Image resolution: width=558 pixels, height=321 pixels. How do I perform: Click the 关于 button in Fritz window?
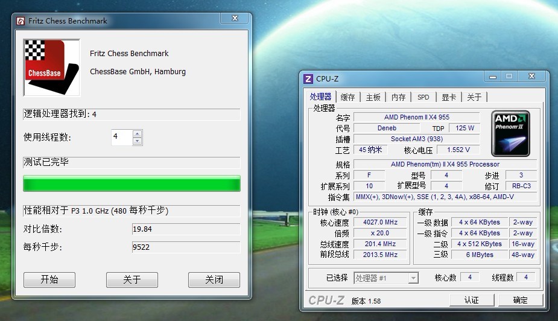pyautogui.click(x=132, y=280)
